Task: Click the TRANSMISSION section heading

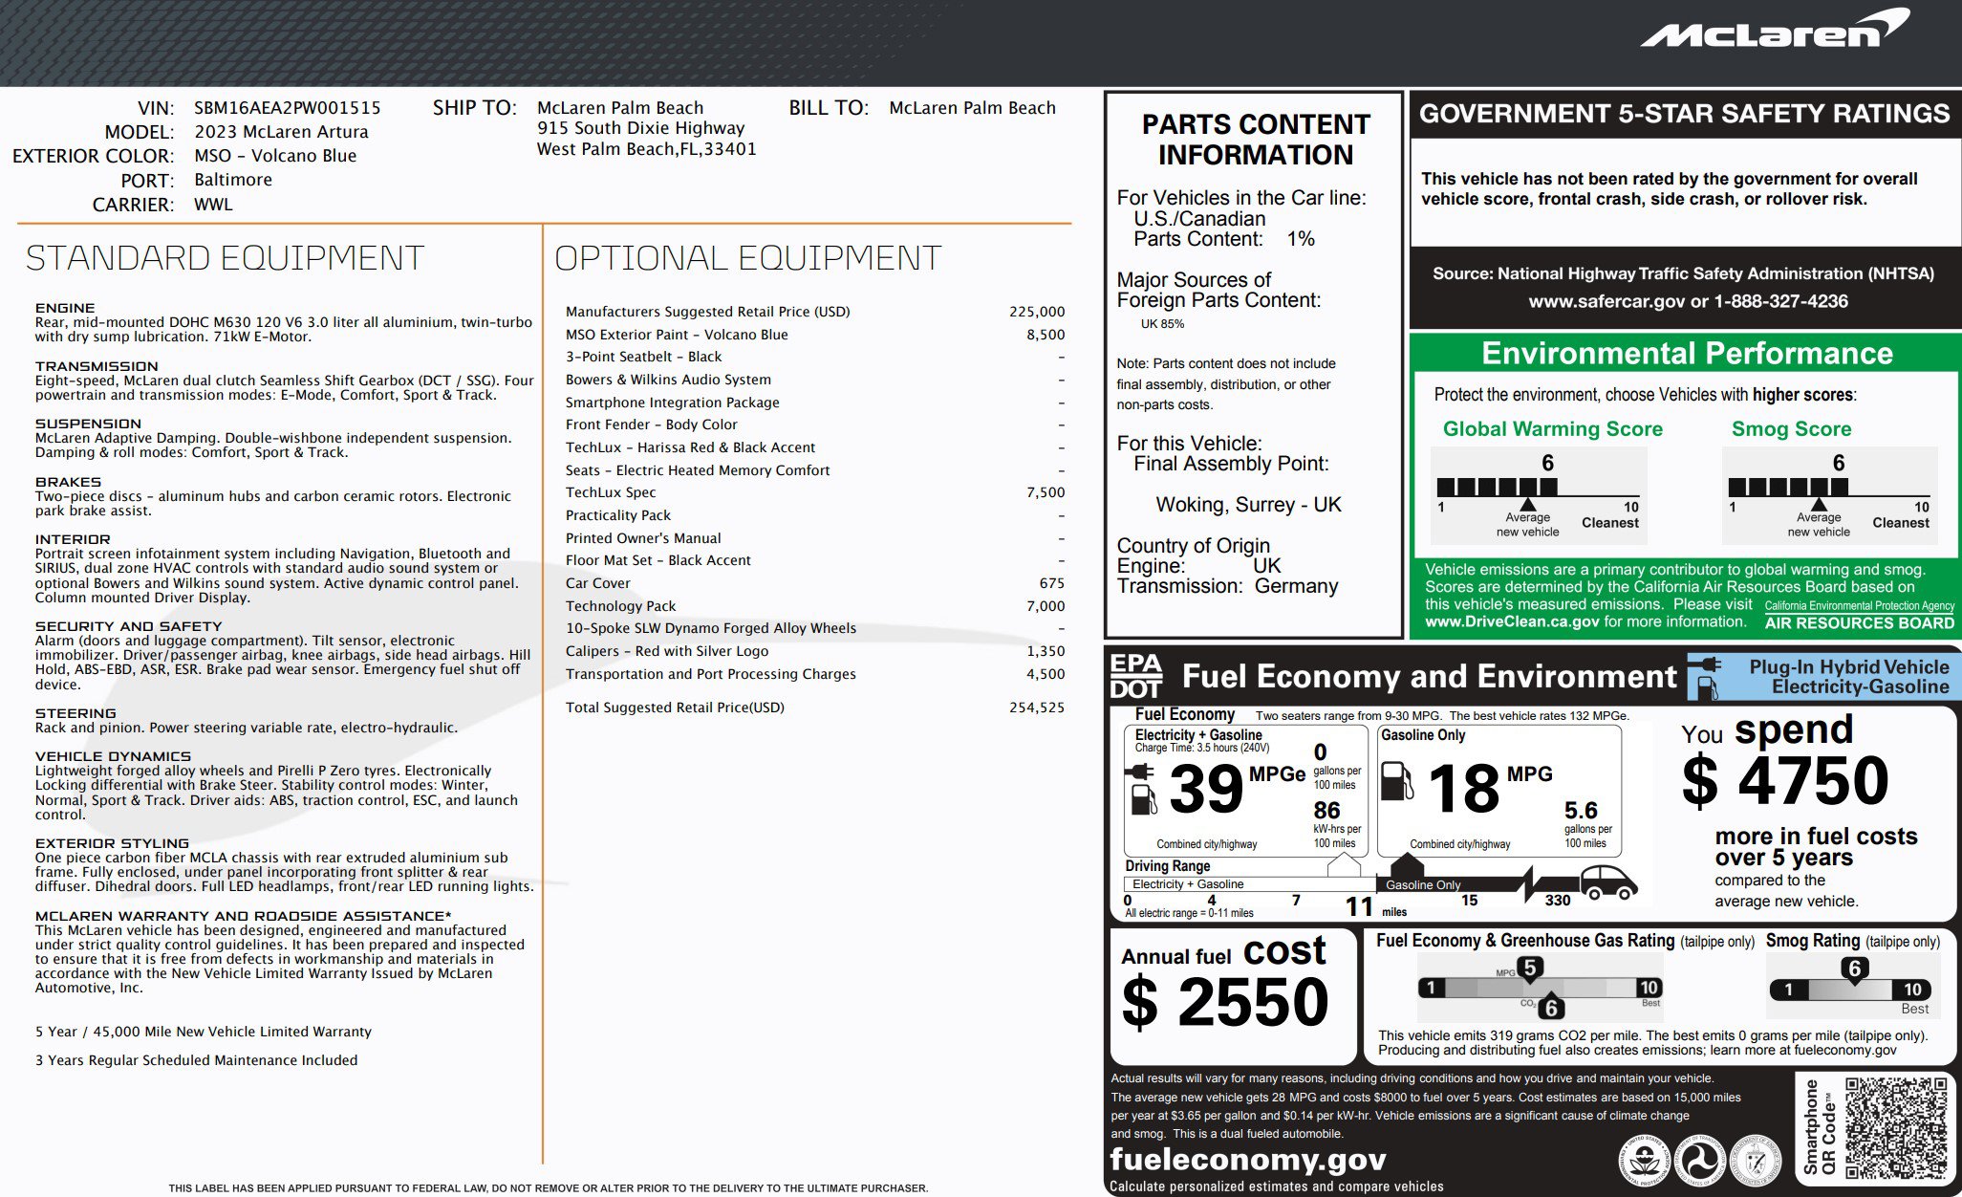Action: point(97,366)
